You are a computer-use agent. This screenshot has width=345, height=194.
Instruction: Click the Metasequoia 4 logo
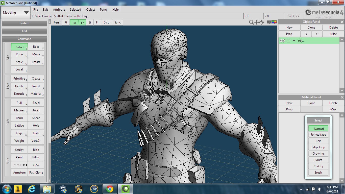point(324,13)
